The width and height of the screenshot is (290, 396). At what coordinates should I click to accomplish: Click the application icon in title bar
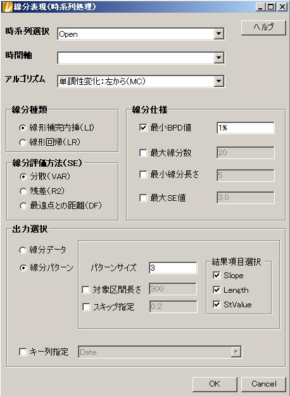click(x=7, y=6)
